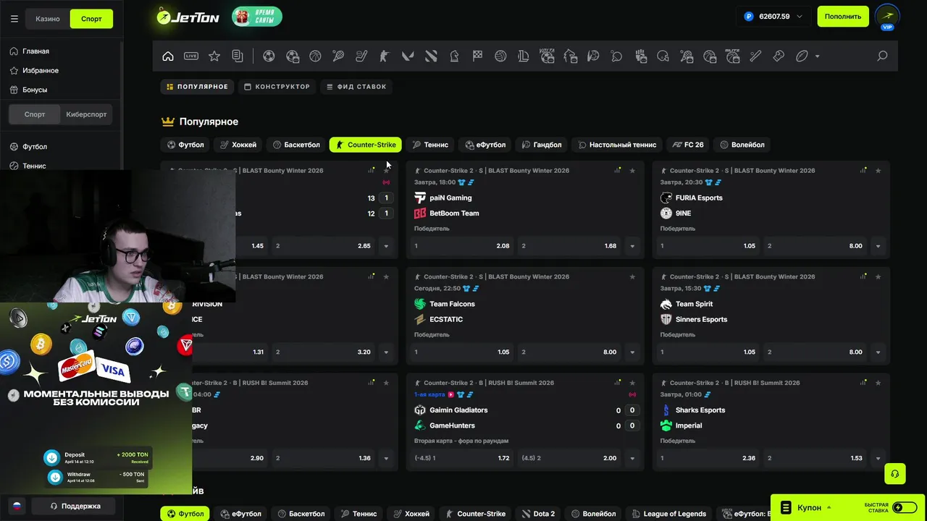Open the LIVE events icon
927x521 pixels.
coord(191,56)
